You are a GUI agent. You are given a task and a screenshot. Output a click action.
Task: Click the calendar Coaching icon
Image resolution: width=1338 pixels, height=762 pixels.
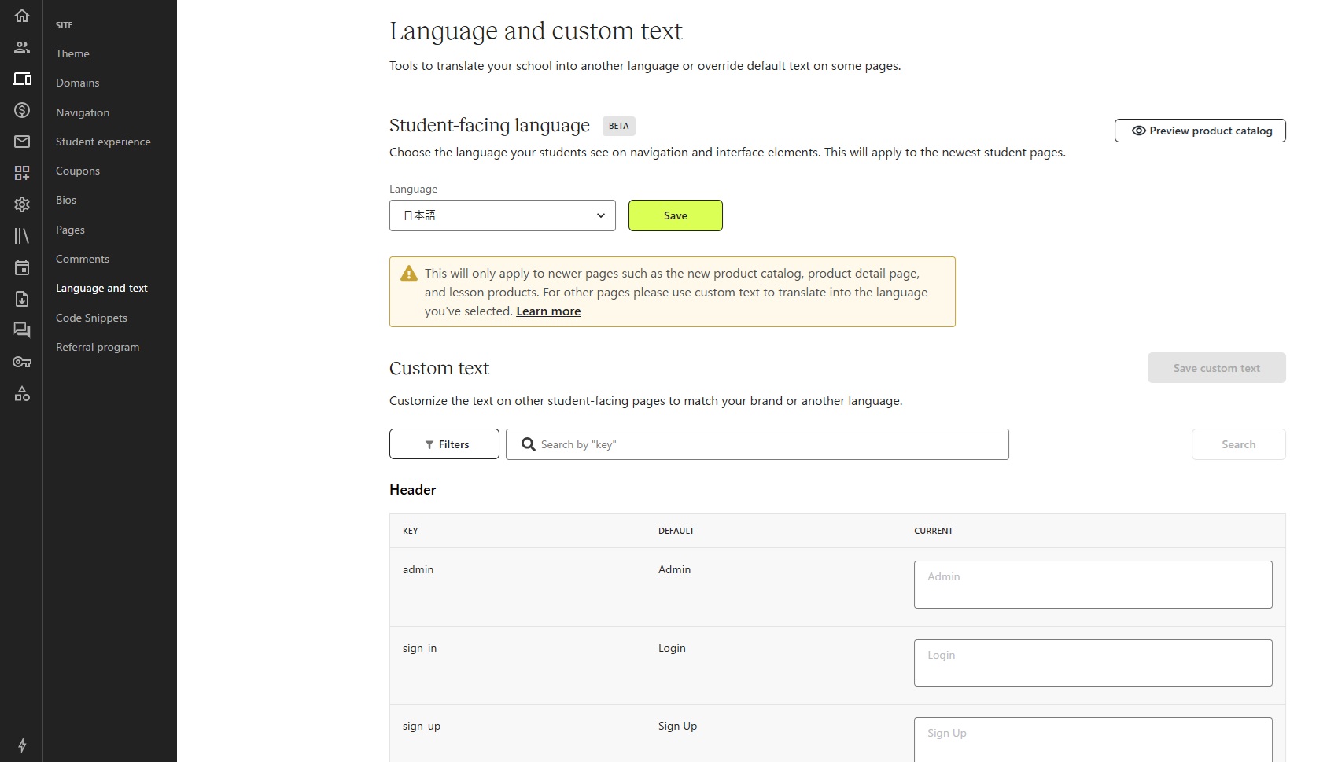[22, 267]
